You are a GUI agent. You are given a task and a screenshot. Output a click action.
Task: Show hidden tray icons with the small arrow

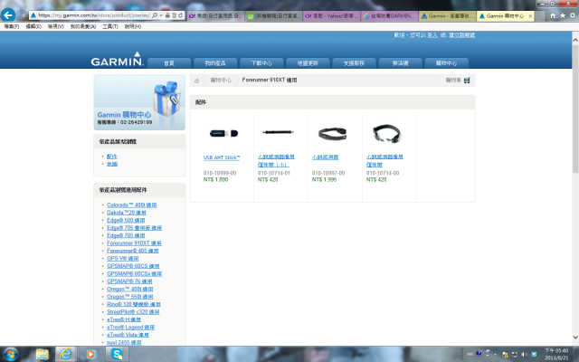[x=495, y=355]
